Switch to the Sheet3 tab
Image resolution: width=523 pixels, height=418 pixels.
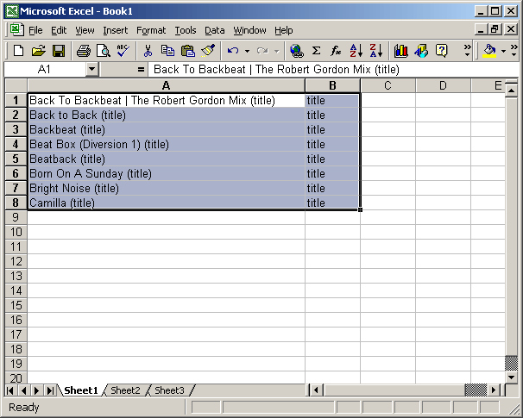coord(169,390)
